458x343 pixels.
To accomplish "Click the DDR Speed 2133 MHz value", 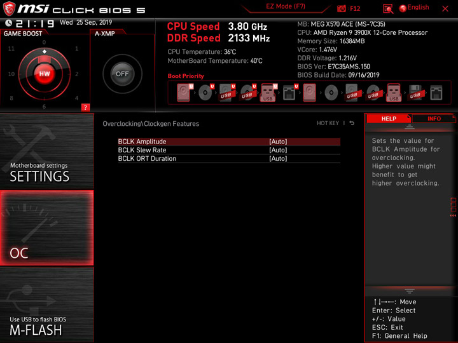I will coord(249,38).
